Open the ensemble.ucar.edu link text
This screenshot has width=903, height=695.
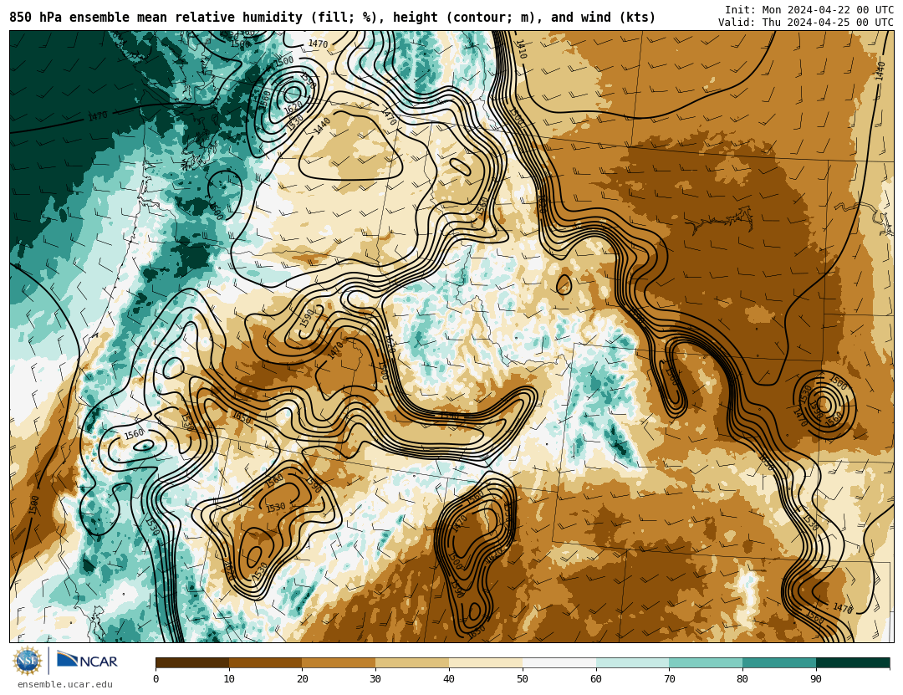[65, 685]
